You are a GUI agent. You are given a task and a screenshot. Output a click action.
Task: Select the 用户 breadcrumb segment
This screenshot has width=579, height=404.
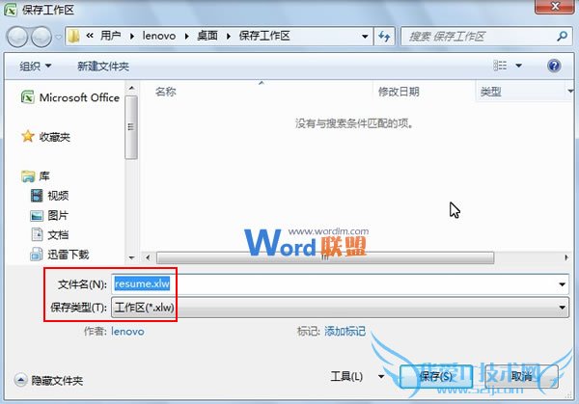(111, 36)
